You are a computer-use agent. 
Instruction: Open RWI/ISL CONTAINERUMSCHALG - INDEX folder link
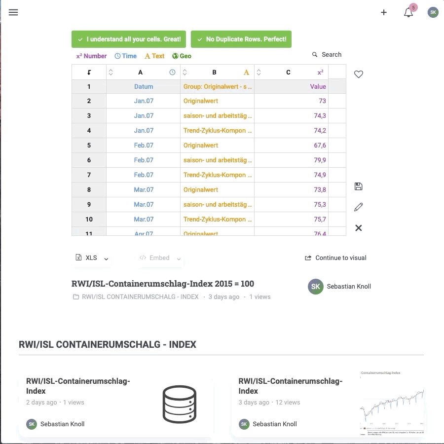pos(140,297)
